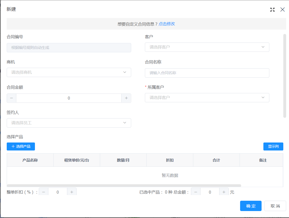Click the plus icon for 合同金额
The height and width of the screenshot is (218, 289).
(x=126, y=98)
